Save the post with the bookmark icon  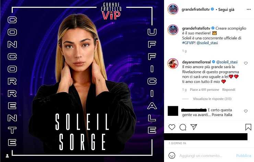[x=248, y=127]
